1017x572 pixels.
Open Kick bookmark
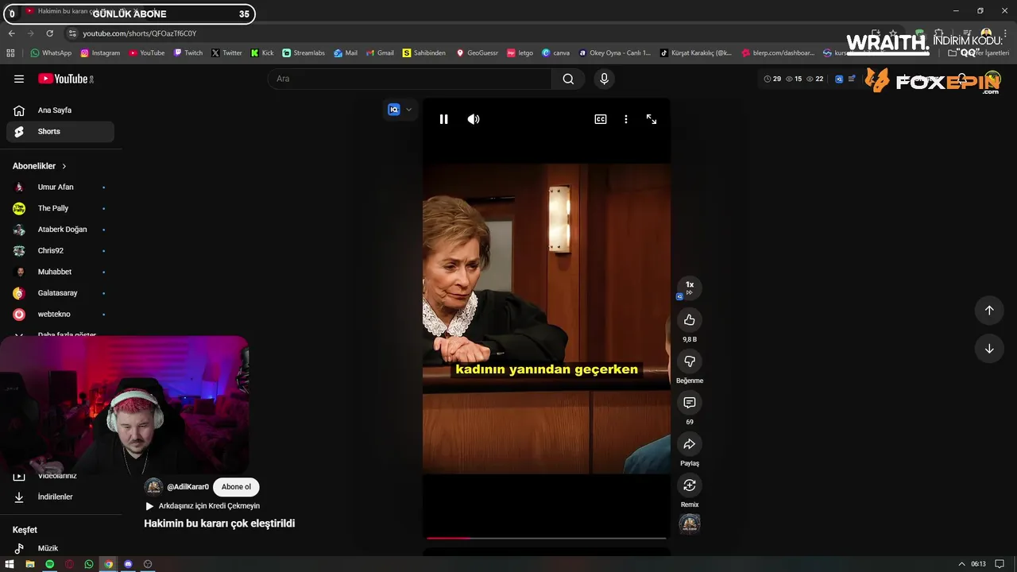pyautogui.click(x=262, y=53)
